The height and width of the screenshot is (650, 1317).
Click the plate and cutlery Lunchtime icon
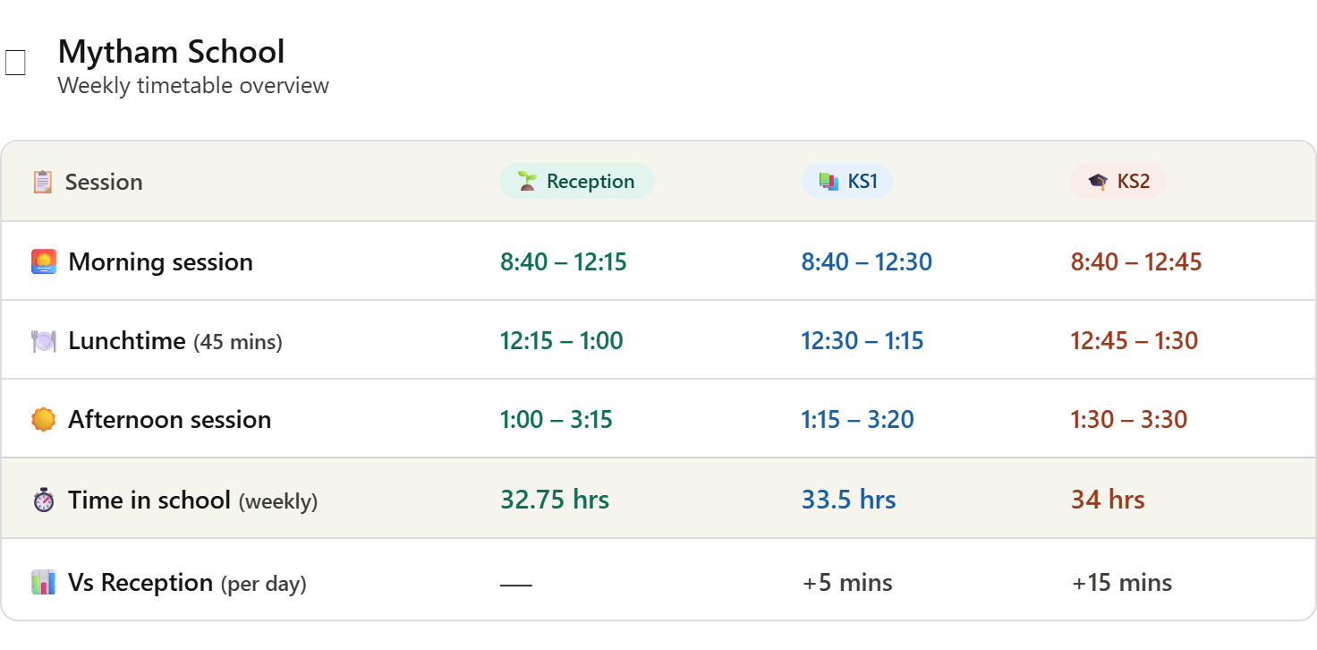pos(44,341)
